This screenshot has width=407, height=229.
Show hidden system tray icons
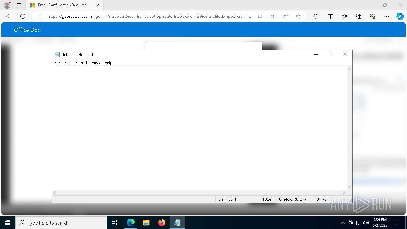pyautogui.click(x=343, y=223)
